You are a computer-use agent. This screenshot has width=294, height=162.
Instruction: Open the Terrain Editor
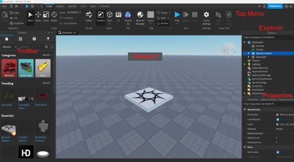coord(89,17)
